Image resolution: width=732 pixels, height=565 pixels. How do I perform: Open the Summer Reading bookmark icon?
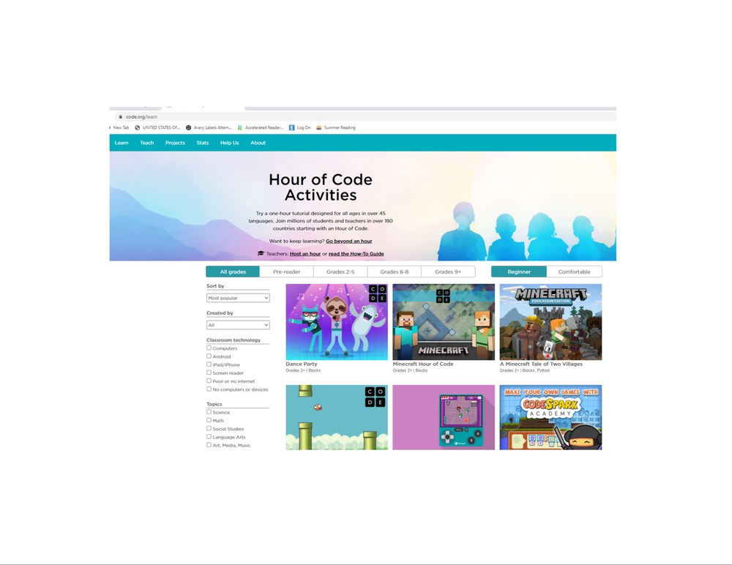318,127
